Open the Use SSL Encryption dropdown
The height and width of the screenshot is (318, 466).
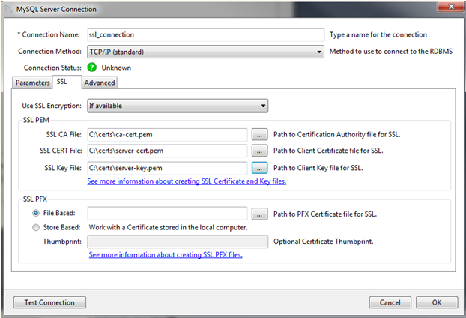[178, 106]
